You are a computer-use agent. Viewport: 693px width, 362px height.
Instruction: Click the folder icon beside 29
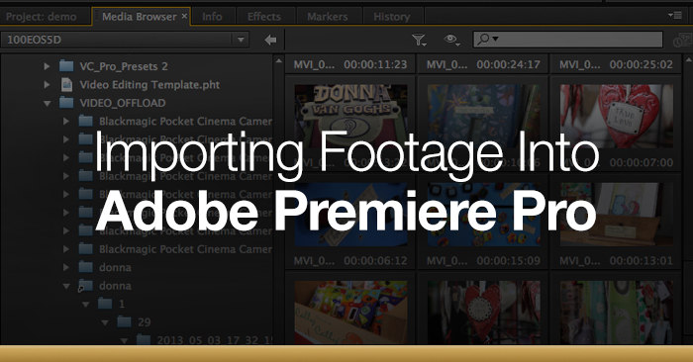[124, 321]
